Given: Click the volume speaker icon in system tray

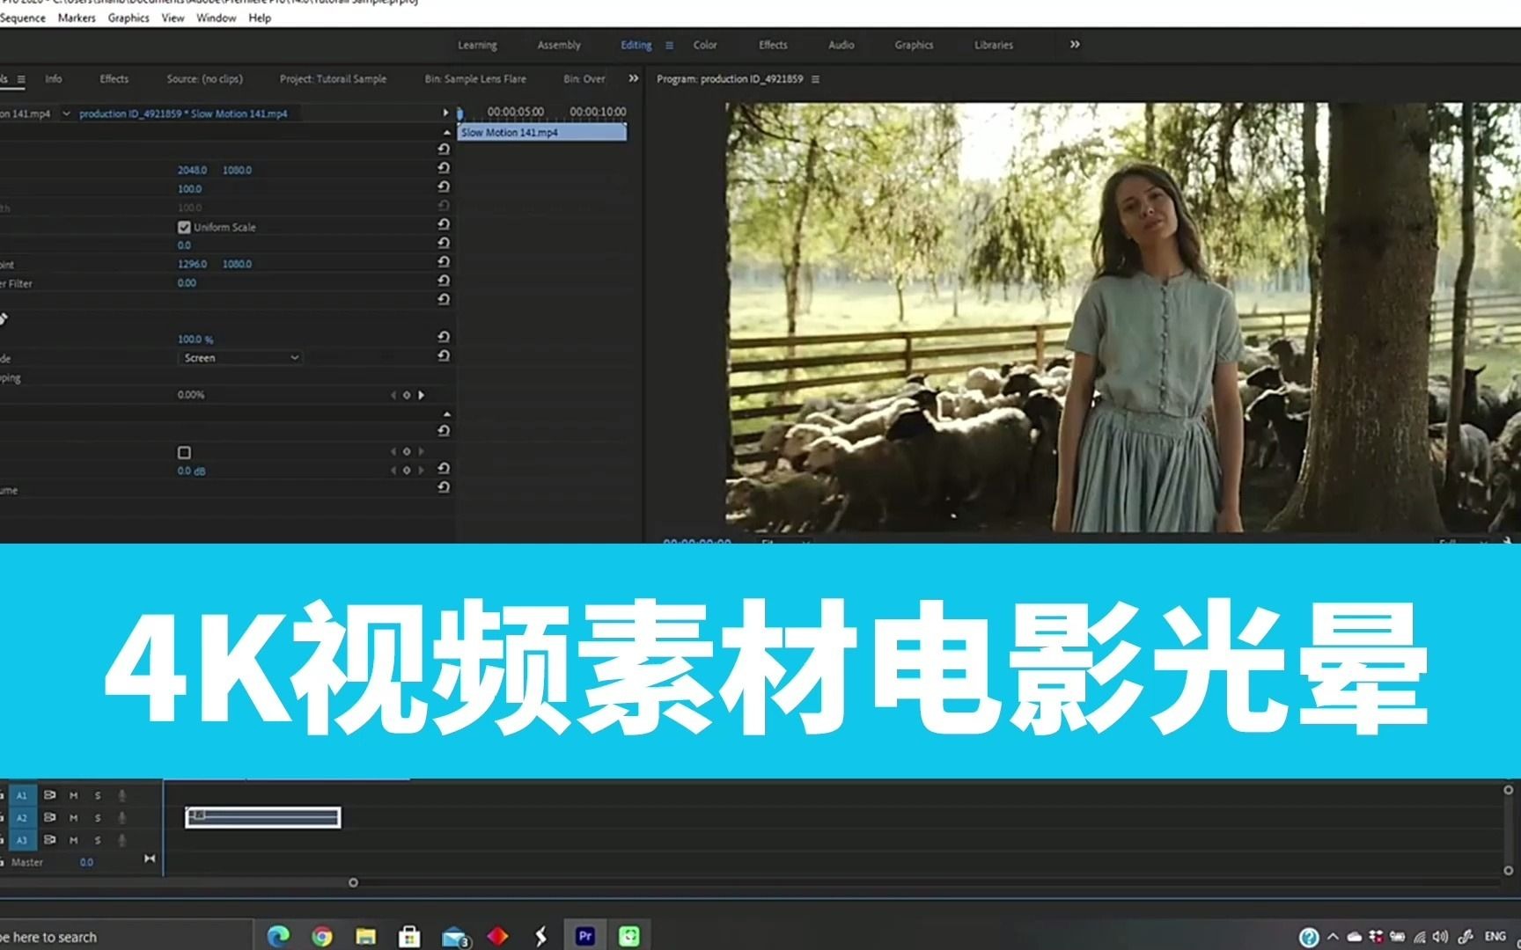Looking at the screenshot, I should (1440, 937).
